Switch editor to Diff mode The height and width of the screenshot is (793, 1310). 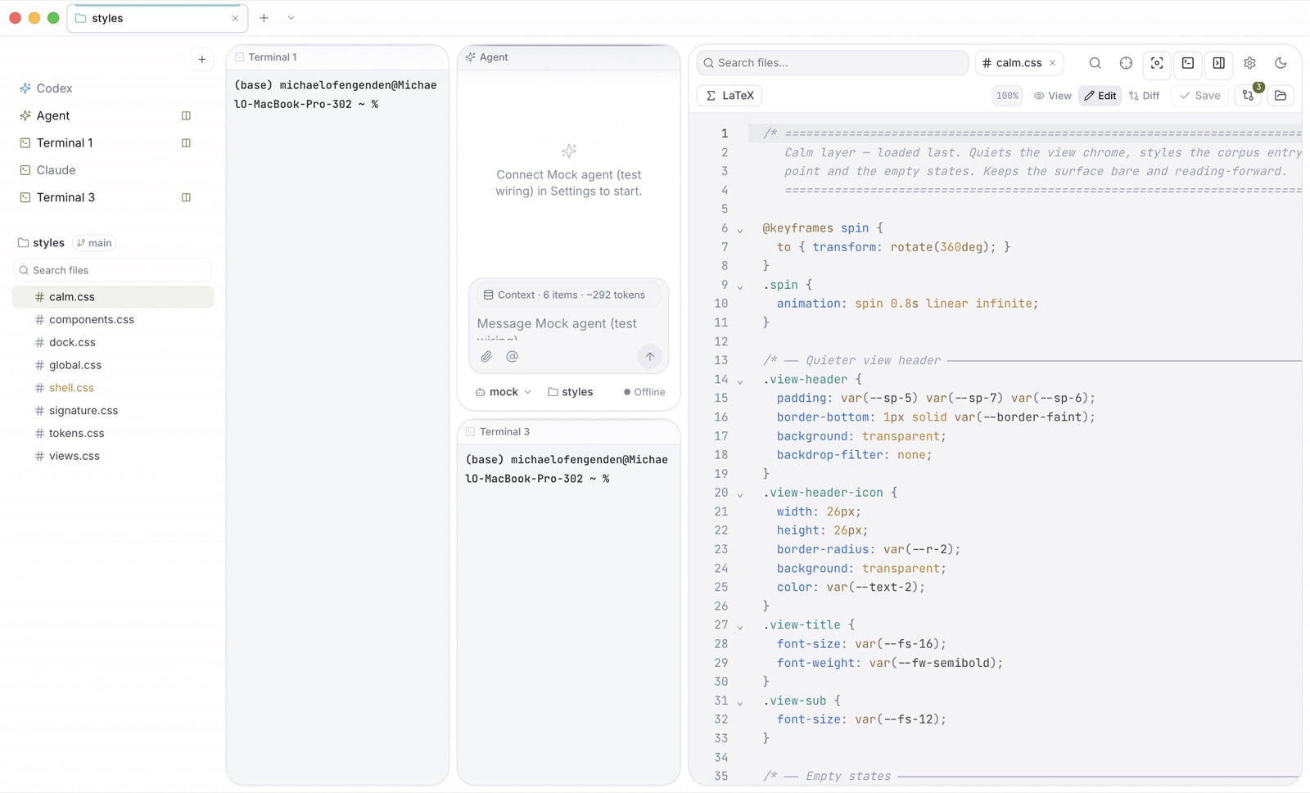pyautogui.click(x=1144, y=96)
